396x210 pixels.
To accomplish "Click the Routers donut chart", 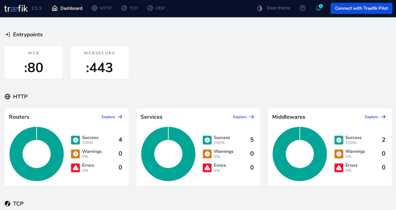I will pos(19,154).
